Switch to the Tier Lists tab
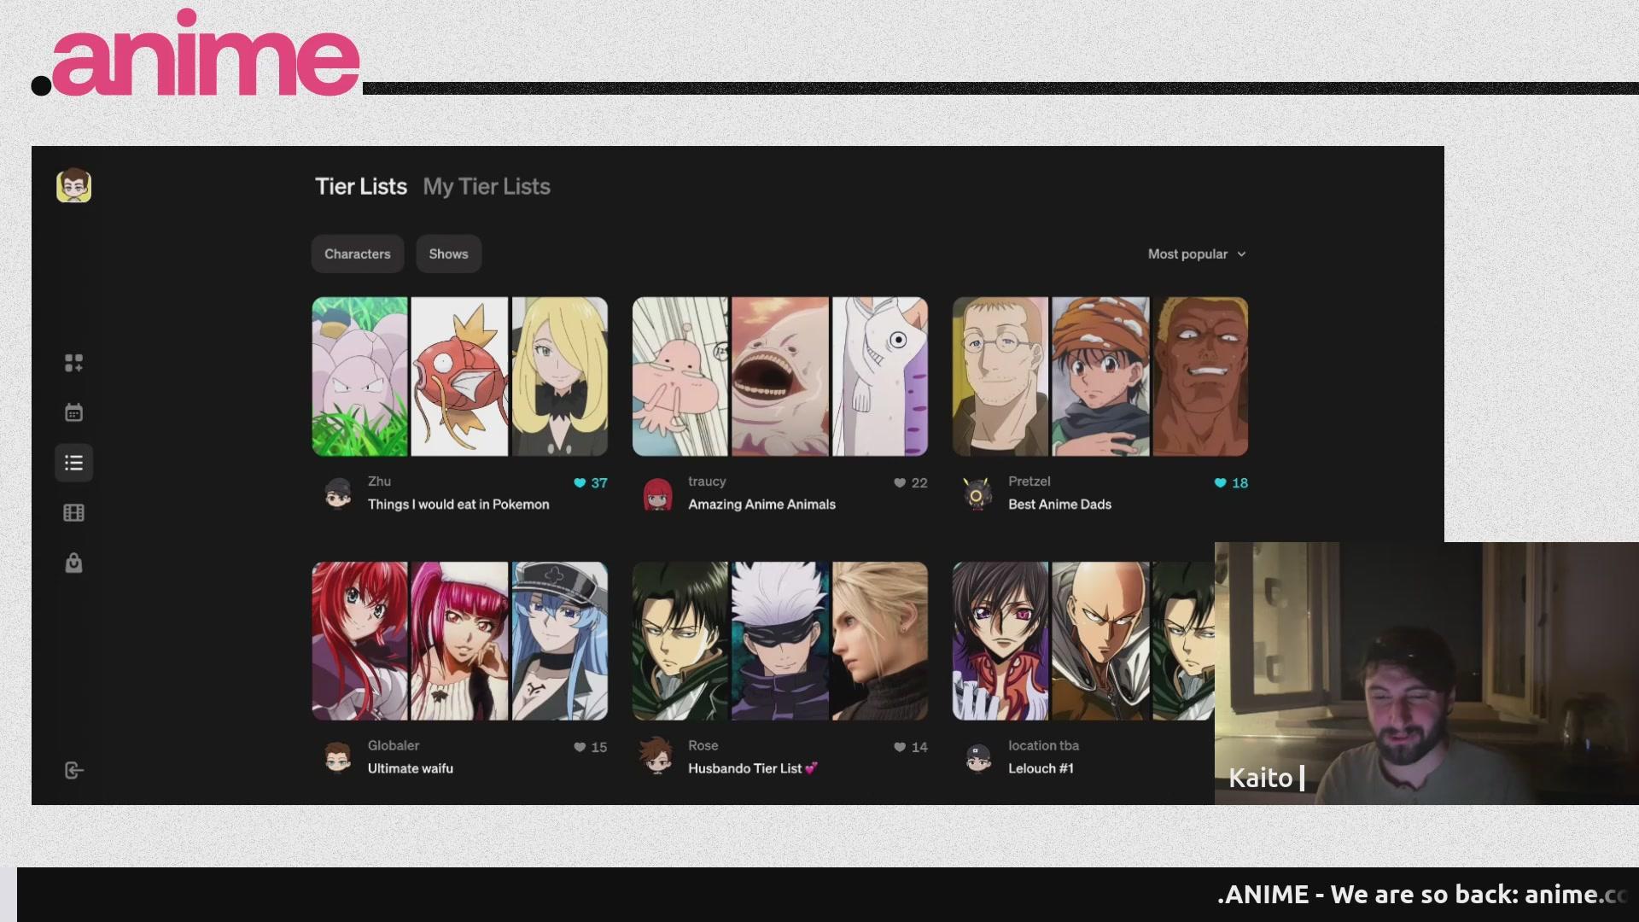This screenshot has height=922, width=1639. tap(361, 187)
